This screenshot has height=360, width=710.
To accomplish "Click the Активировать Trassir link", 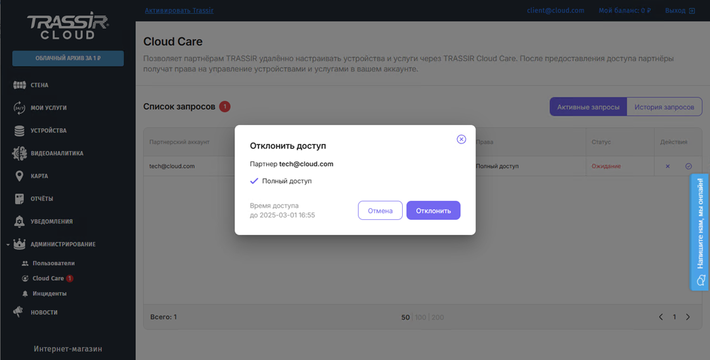I will coord(179,11).
